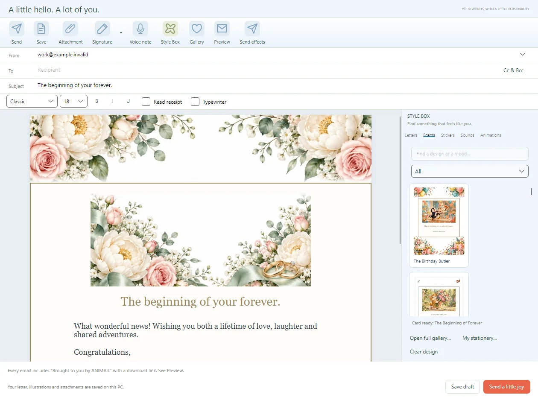Image resolution: width=538 pixels, height=397 pixels.
Task: Click the Signature pen icon
Action: coord(102,29)
